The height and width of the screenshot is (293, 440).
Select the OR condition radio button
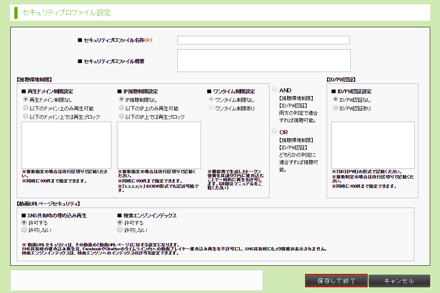274,131
